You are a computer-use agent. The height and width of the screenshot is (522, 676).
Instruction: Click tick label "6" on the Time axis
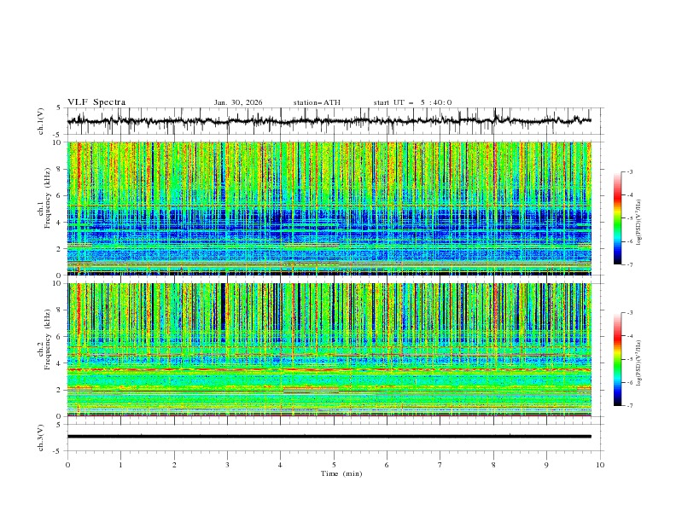click(x=387, y=465)
